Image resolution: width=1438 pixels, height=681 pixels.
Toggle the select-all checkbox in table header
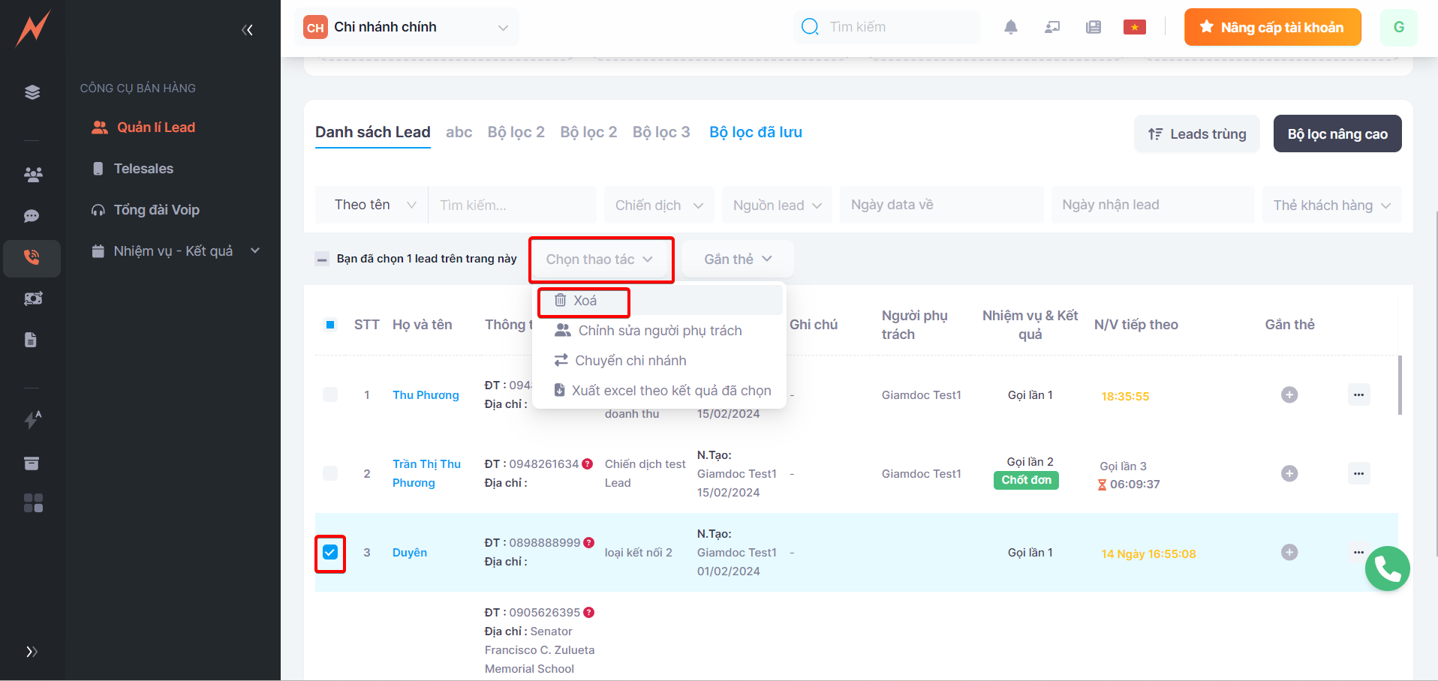[330, 325]
